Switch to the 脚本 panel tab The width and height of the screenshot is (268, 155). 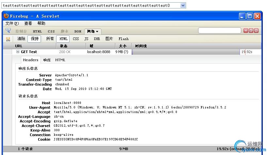tap(64, 31)
